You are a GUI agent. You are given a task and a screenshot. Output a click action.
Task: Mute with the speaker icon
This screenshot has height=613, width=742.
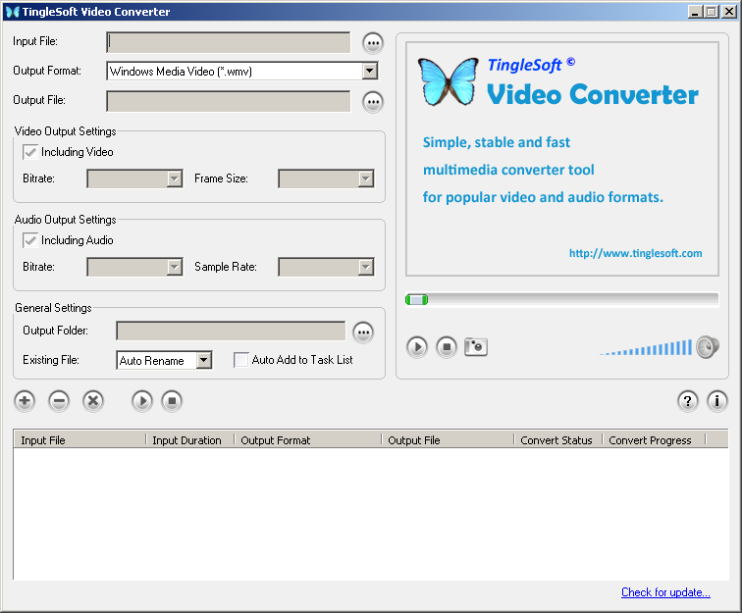pyautogui.click(x=708, y=347)
